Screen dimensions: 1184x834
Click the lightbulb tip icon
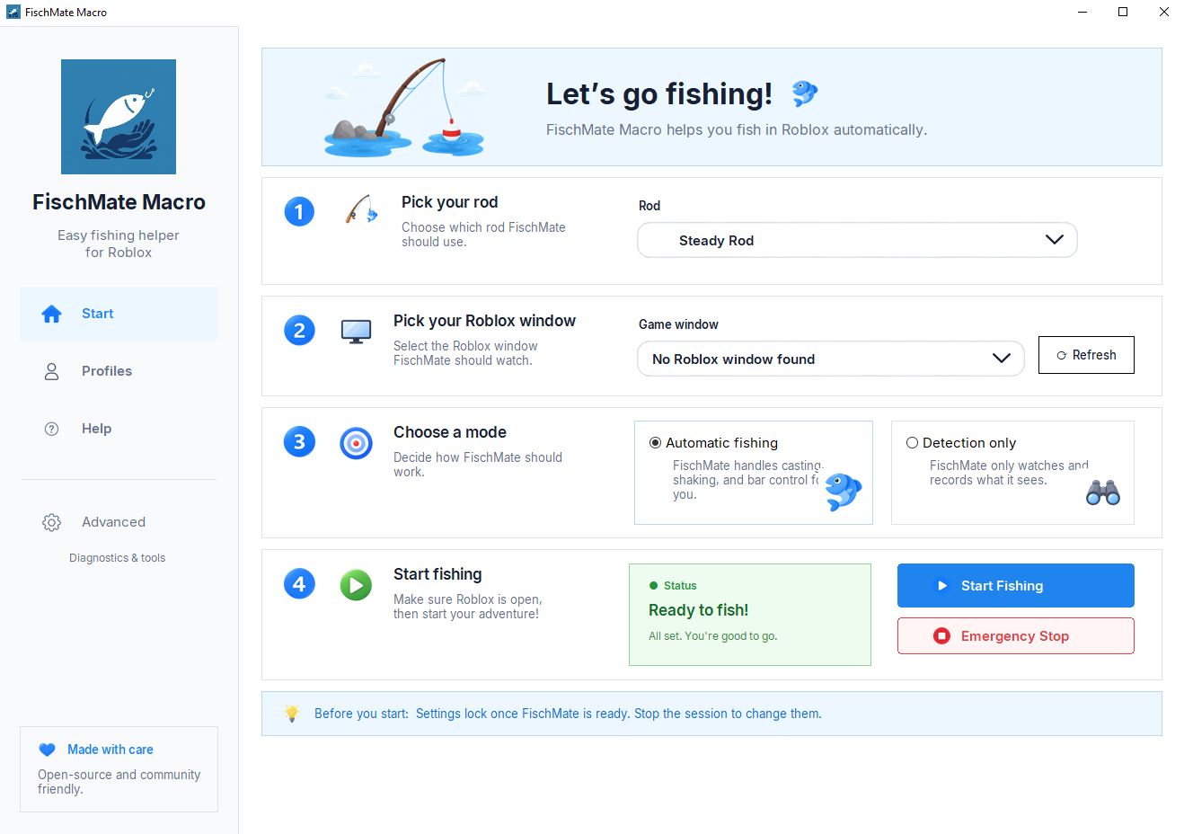[x=291, y=713]
